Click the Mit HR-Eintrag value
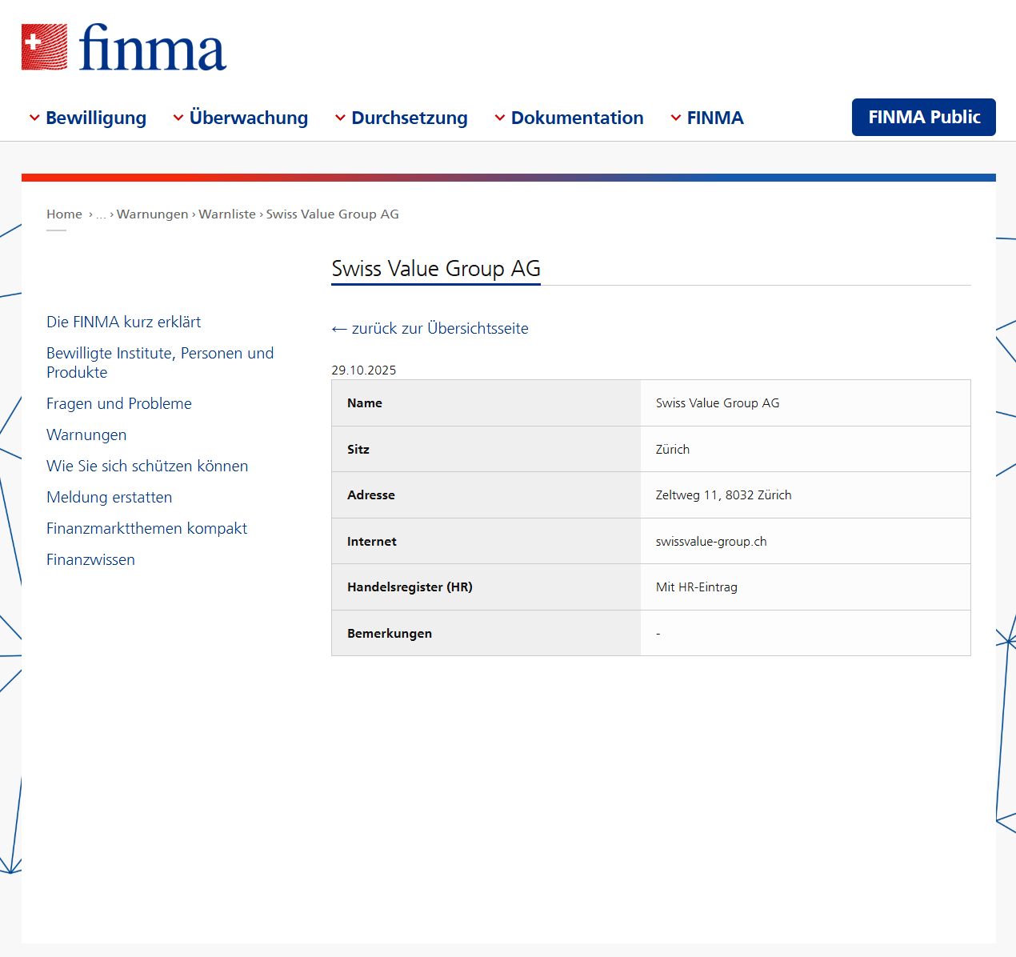Viewport: 1016px width, 957px height. tap(697, 587)
